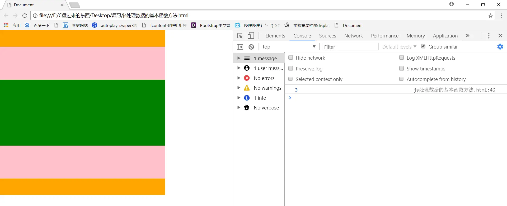Open the source link html:46
507x206 pixels.
(454, 90)
